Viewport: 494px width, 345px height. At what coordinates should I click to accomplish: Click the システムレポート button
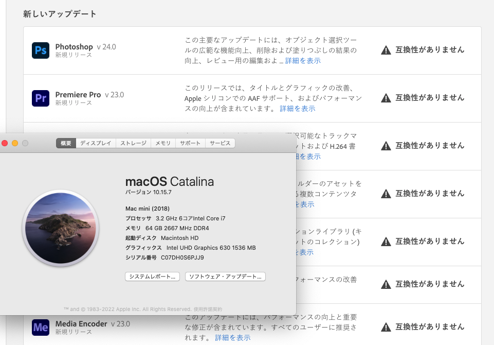pyautogui.click(x=153, y=277)
